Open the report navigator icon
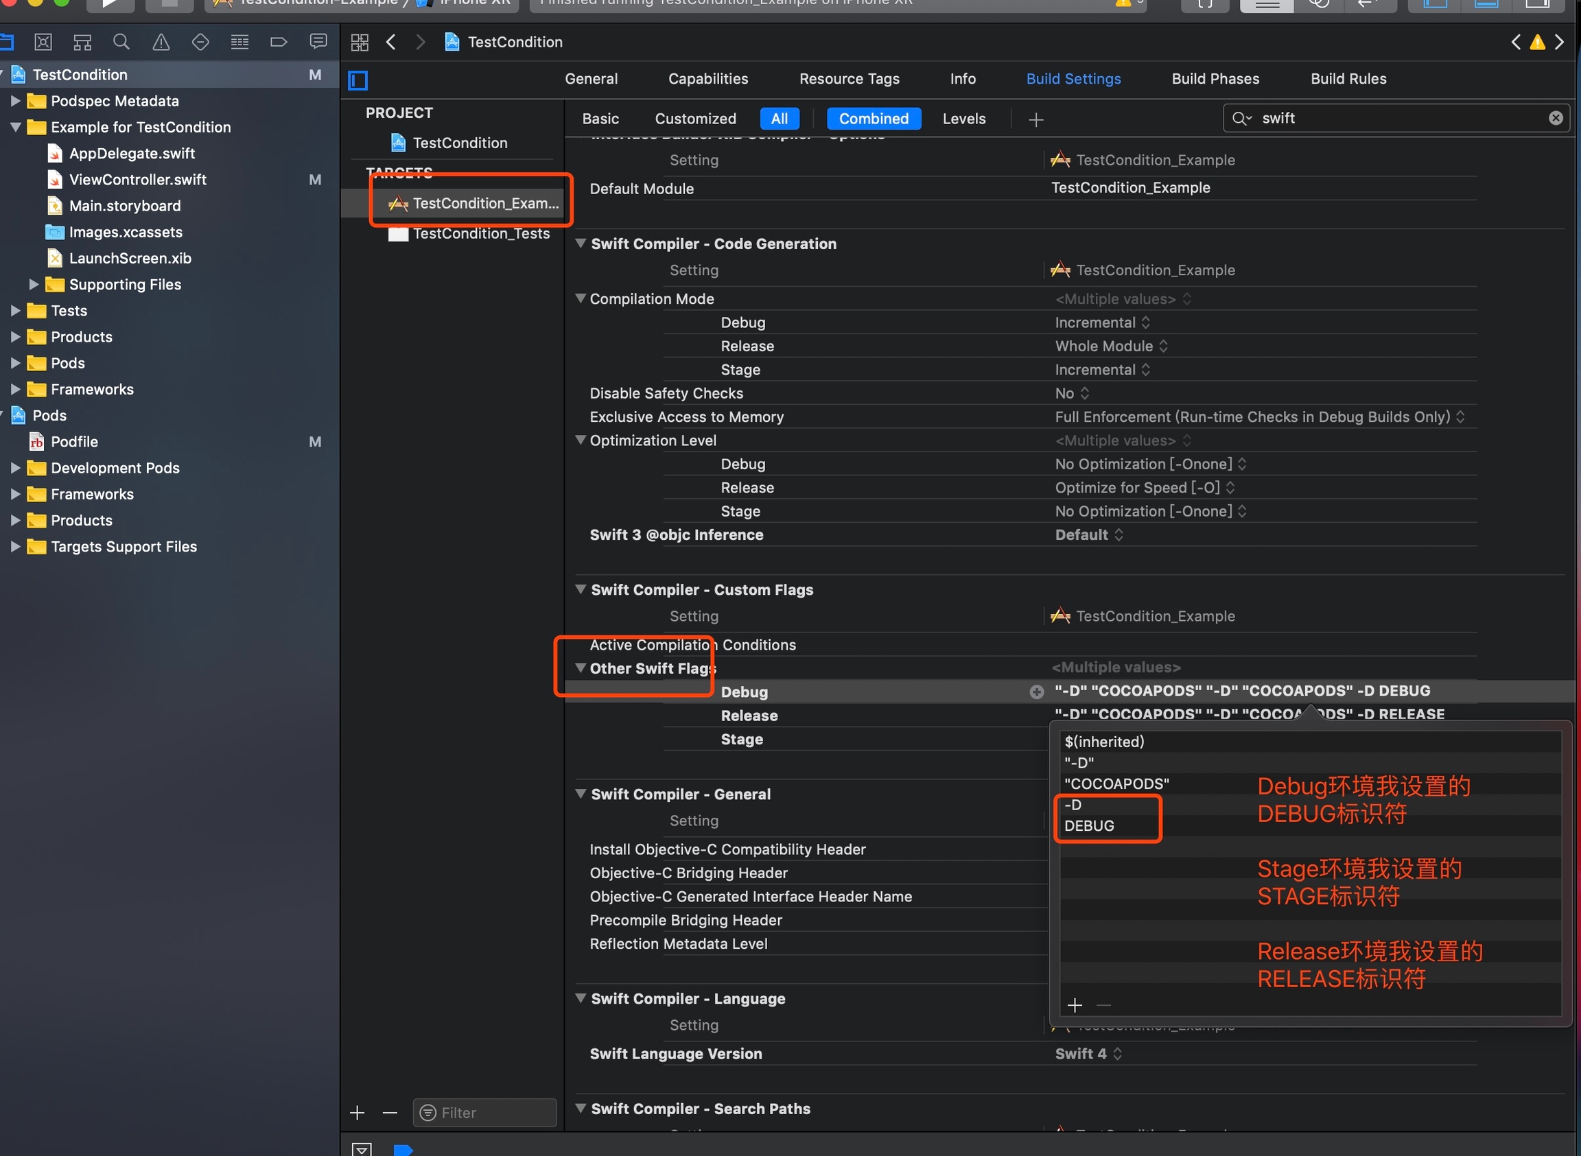Viewport: 1581px width, 1156px height. (x=318, y=42)
